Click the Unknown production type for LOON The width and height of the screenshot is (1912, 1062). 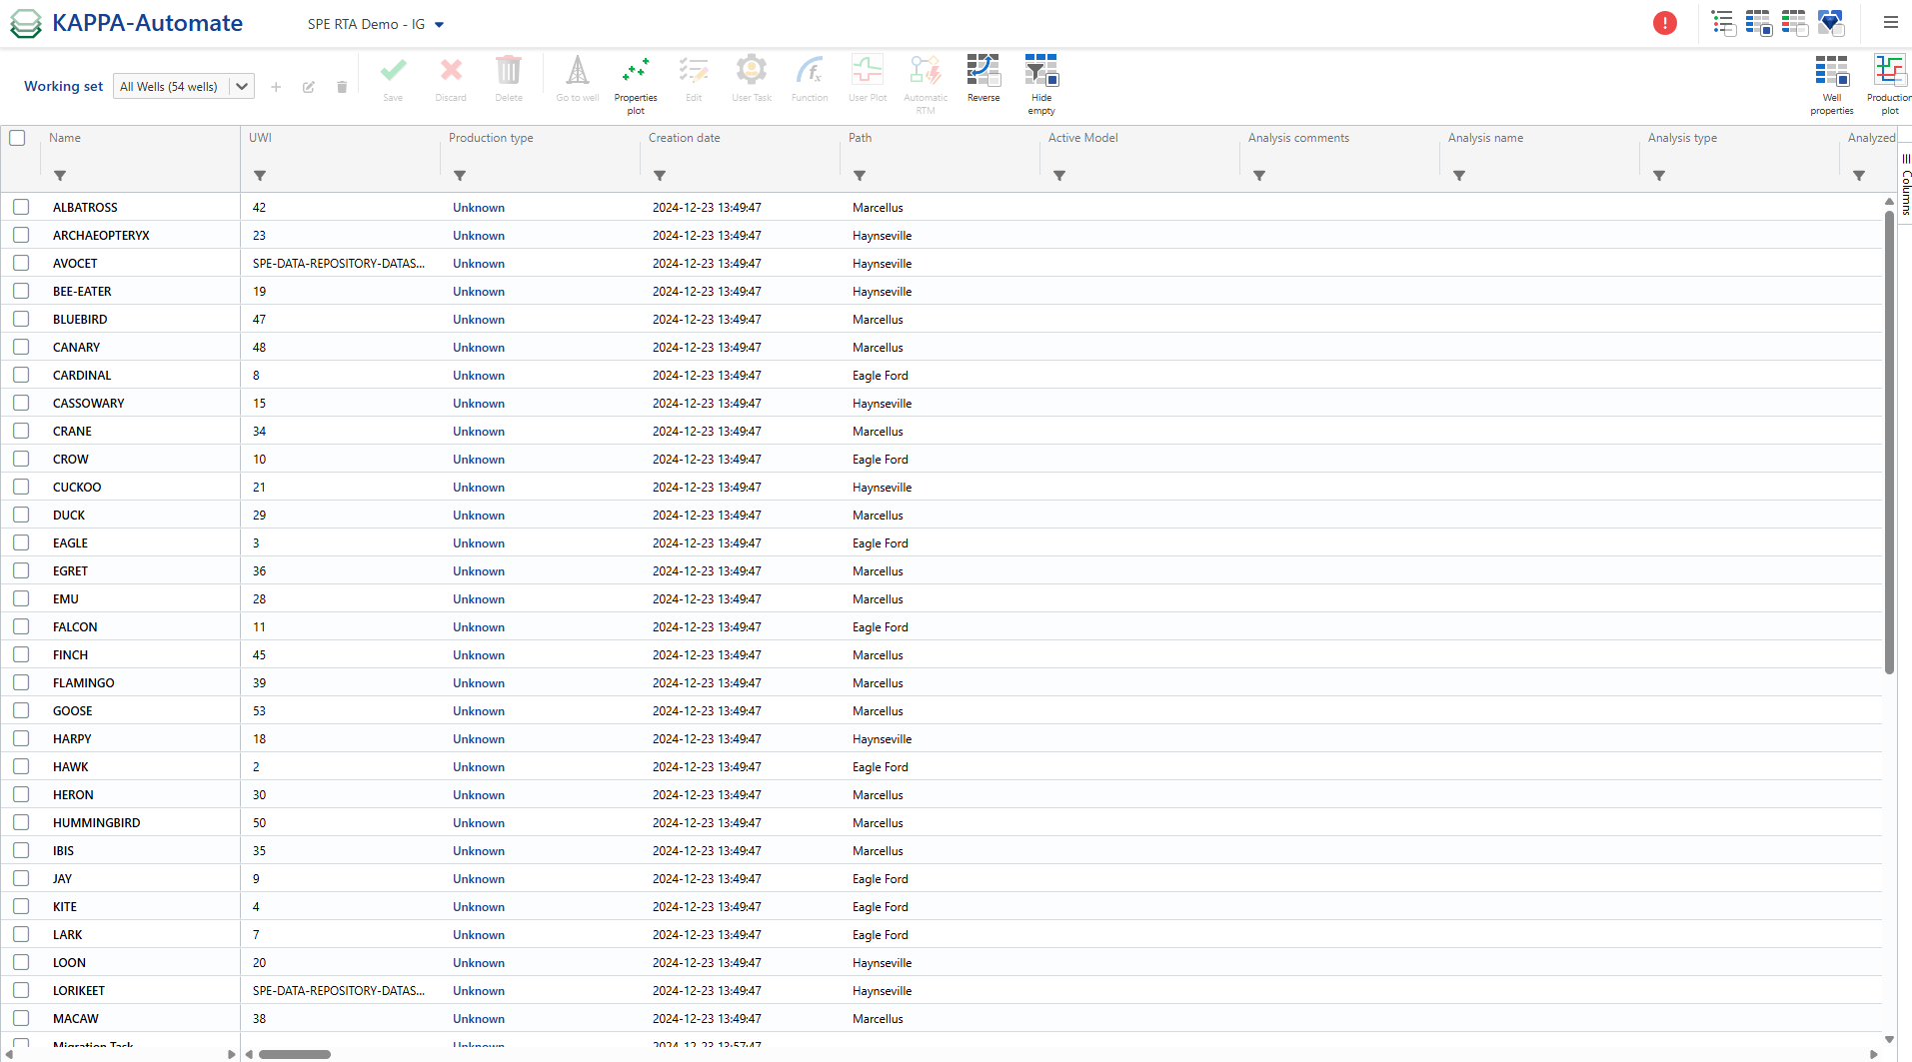[x=479, y=963]
